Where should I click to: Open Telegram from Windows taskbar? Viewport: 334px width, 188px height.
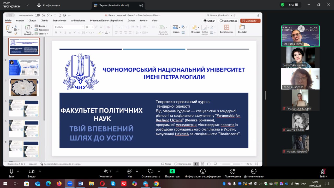(x=145, y=184)
